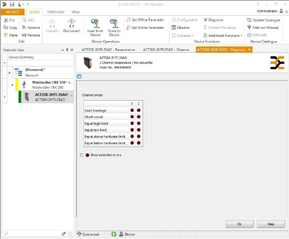
Task: Switch to ACT20X-2HTI-2SAO Parameterize tab
Action: coord(108,50)
